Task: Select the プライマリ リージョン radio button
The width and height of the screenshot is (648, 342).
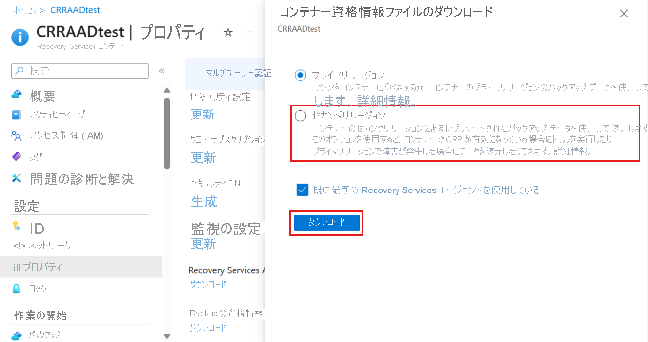Action: click(x=300, y=75)
